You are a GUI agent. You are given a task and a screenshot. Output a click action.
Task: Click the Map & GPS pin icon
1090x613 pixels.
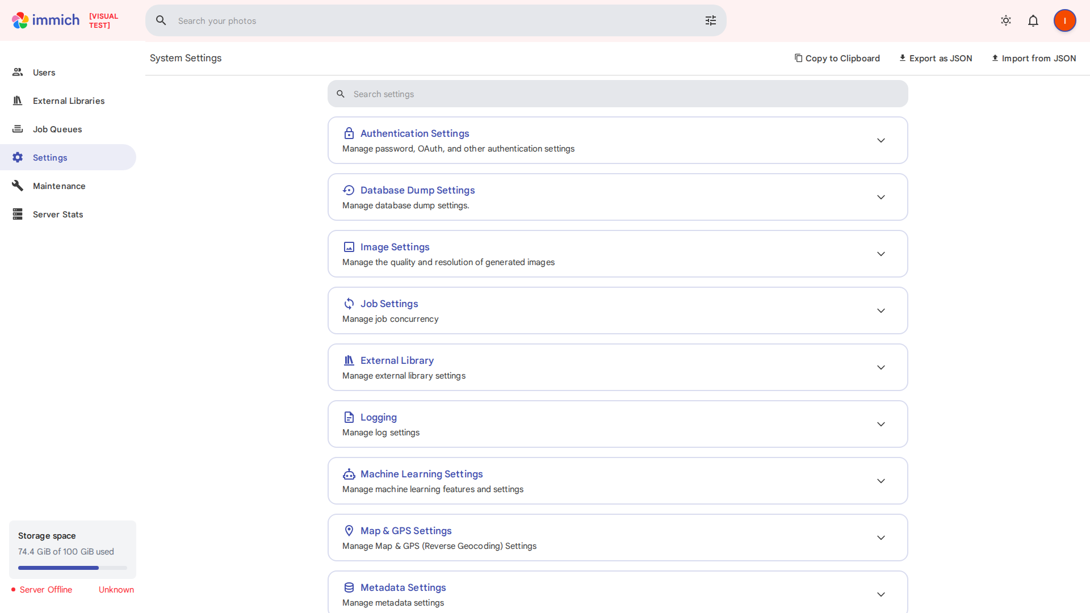click(x=349, y=531)
